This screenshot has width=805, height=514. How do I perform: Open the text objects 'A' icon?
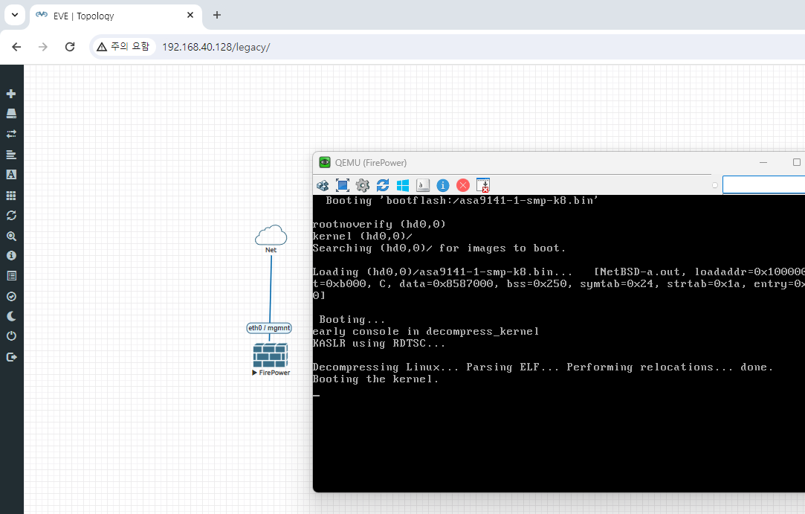point(11,175)
